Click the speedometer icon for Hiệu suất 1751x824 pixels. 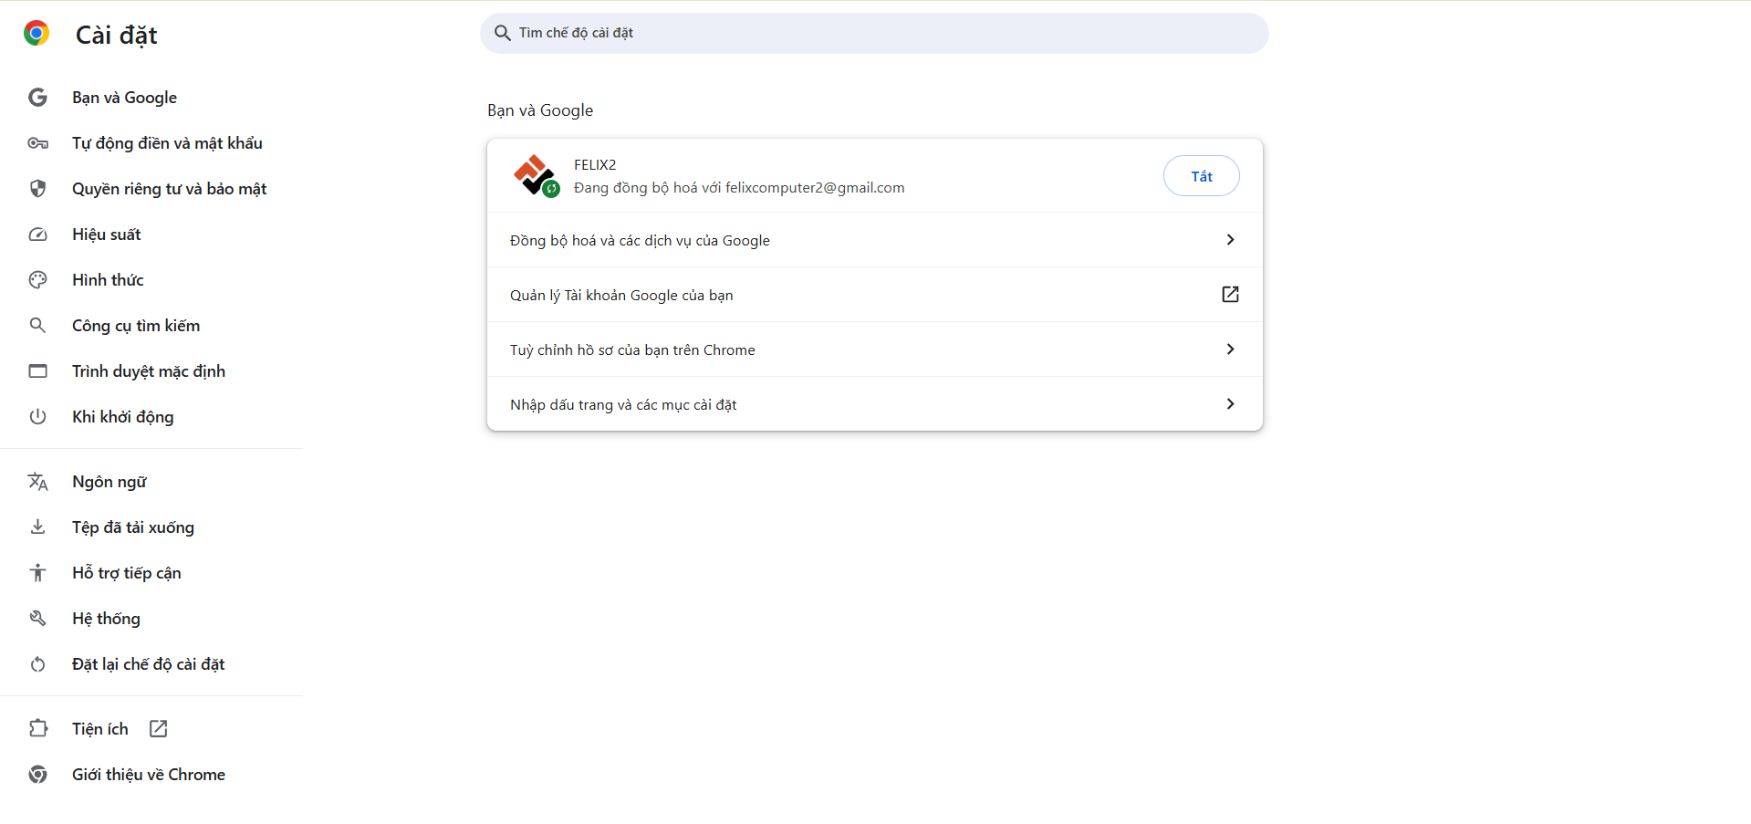tap(37, 235)
